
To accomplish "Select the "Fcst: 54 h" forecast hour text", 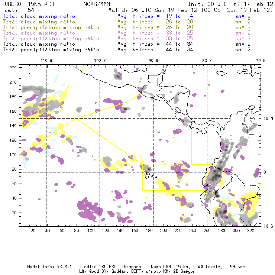I will (21, 10).
